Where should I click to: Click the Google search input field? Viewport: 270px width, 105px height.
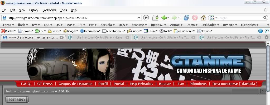tap(239, 18)
